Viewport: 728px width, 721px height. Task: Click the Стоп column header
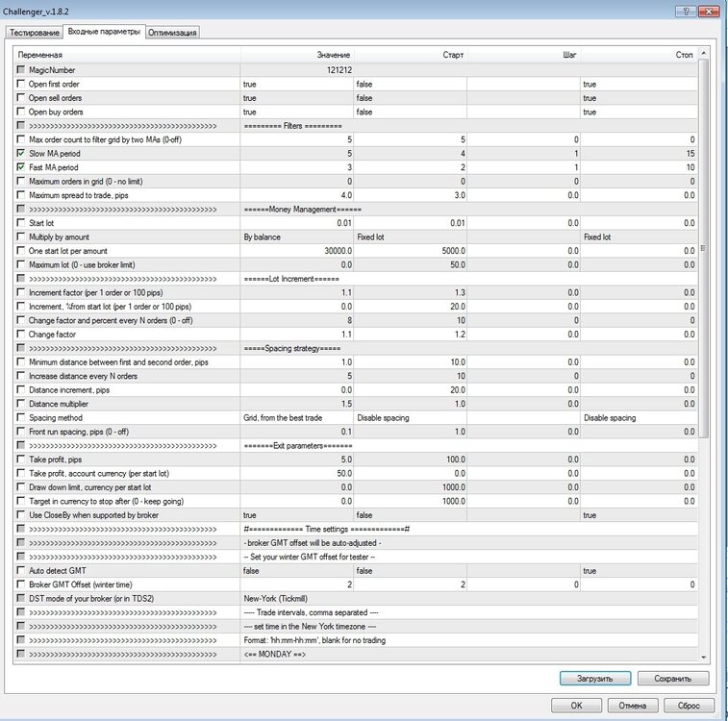[639, 55]
